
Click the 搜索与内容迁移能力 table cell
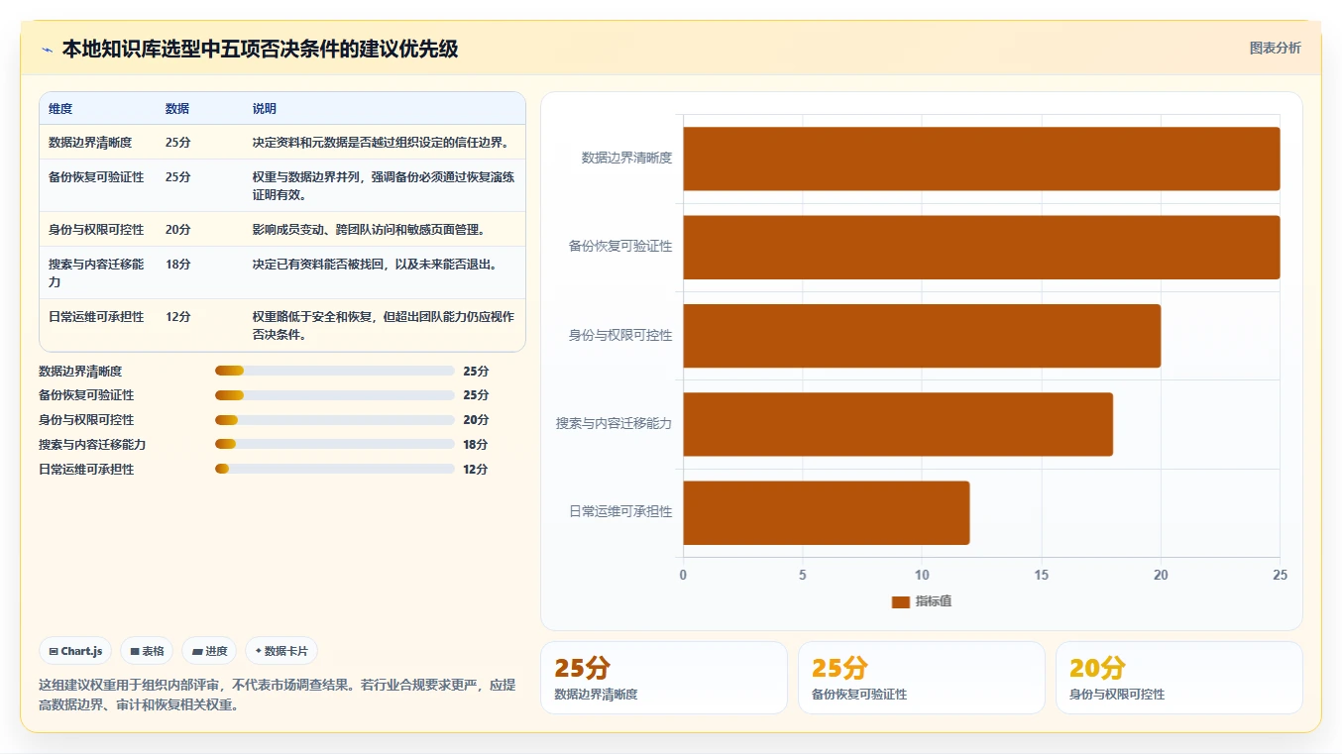[x=96, y=273]
